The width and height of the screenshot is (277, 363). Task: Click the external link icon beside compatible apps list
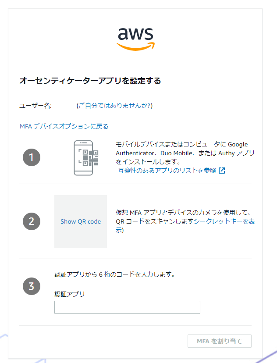click(x=222, y=171)
